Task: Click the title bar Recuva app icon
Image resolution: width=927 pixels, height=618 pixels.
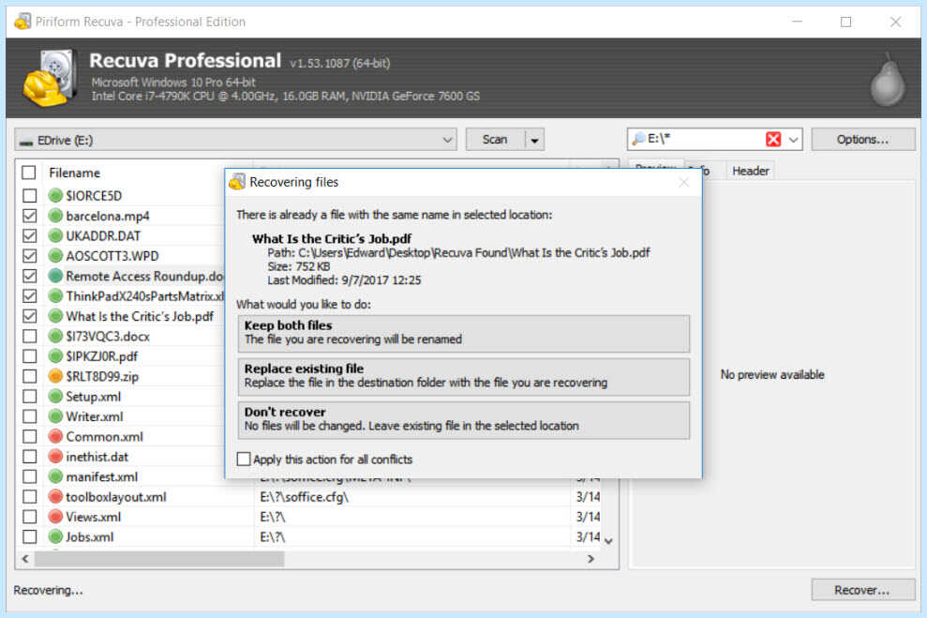Action: pyautogui.click(x=22, y=22)
